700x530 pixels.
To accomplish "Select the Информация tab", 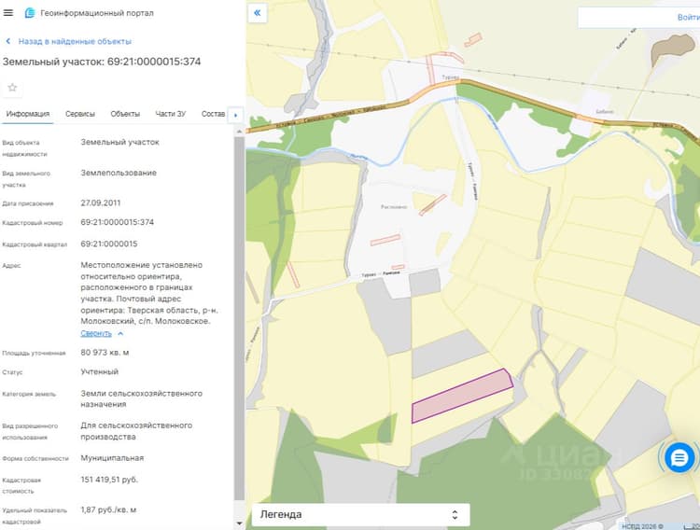I will (x=28, y=114).
